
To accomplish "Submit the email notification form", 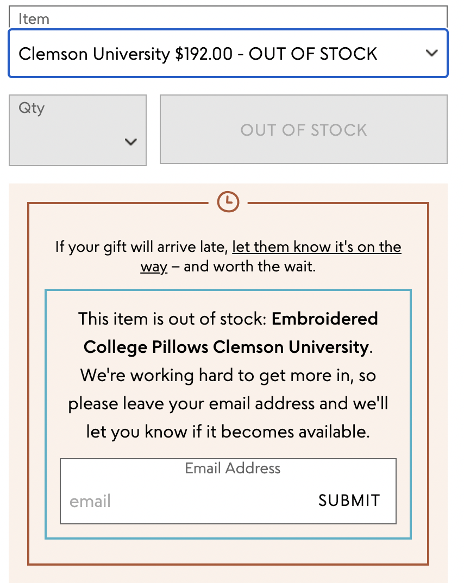I will [x=349, y=500].
